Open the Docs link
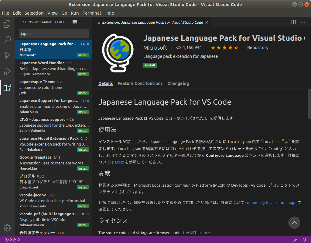The image size is (311, 243). [x=119, y=162]
